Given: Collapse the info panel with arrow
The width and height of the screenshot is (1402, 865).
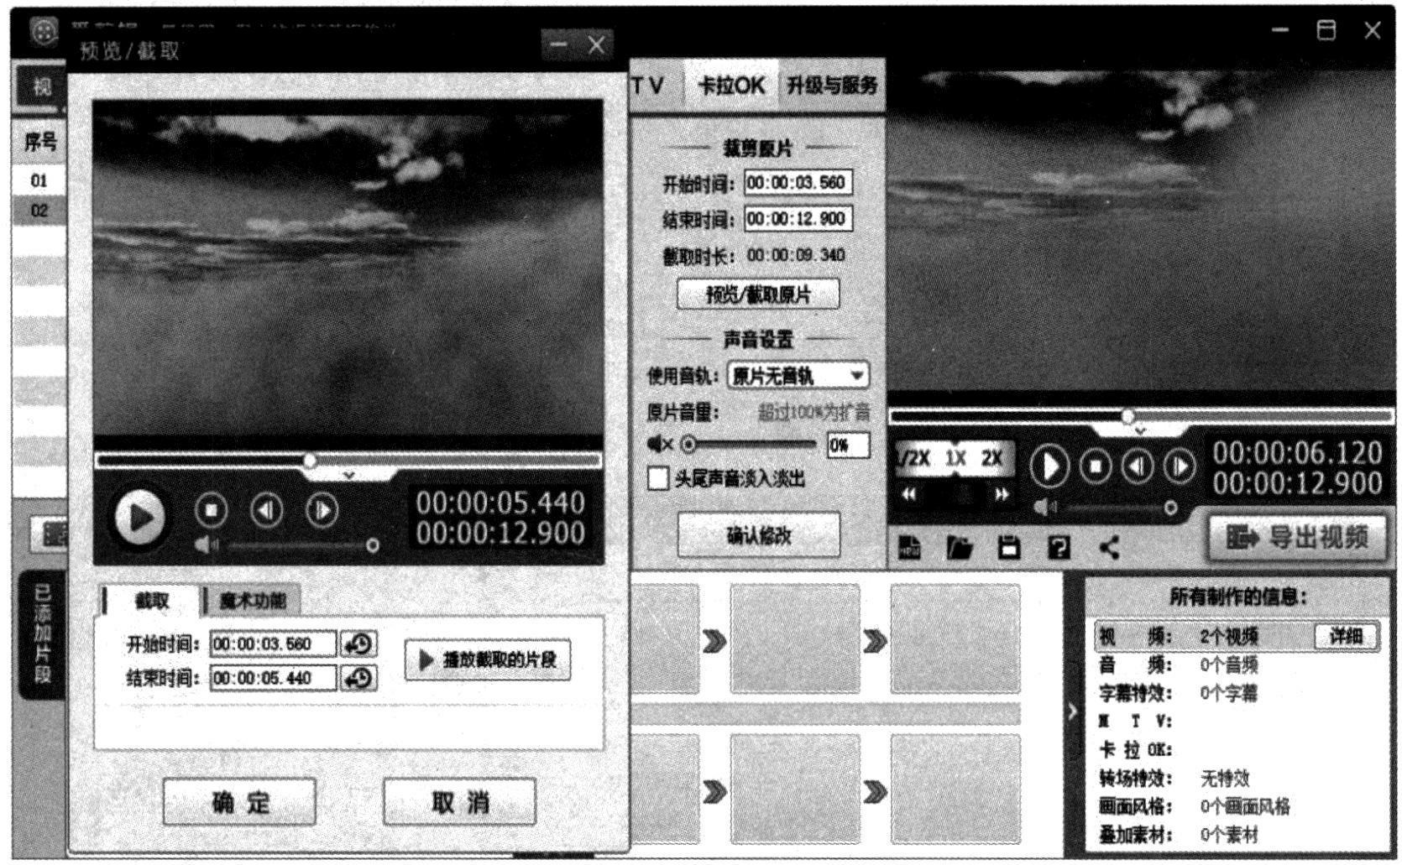Looking at the screenshot, I should (1072, 711).
